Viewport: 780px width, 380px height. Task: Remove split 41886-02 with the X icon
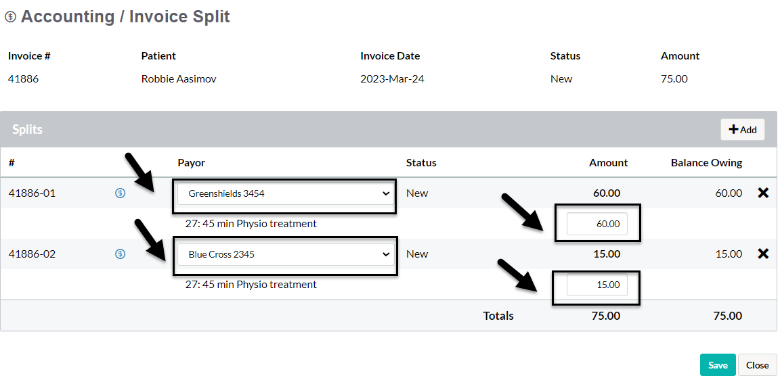763,254
